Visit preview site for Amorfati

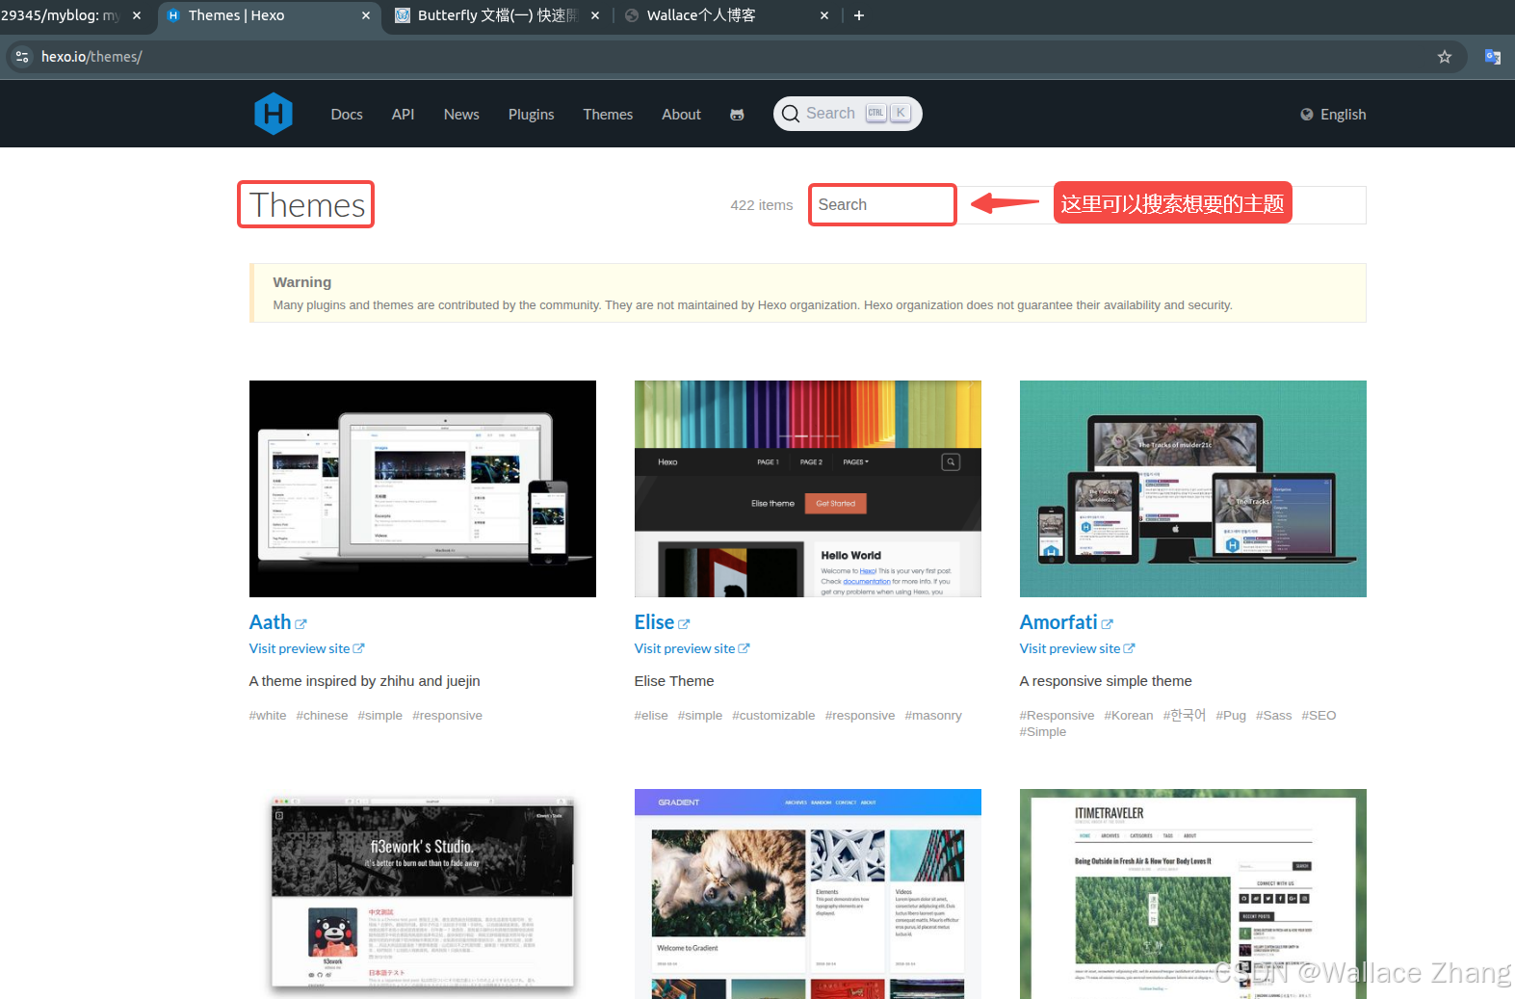click(1077, 648)
